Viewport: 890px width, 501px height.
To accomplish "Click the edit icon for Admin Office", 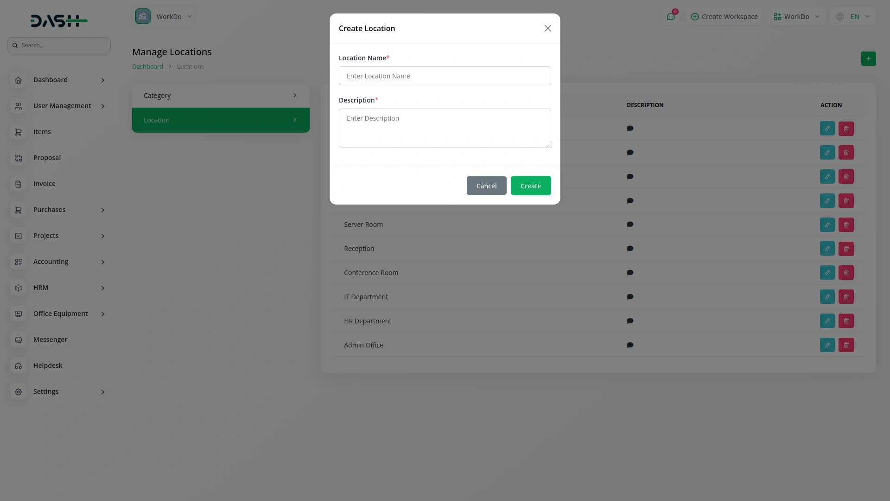I will click(x=827, y=345).
